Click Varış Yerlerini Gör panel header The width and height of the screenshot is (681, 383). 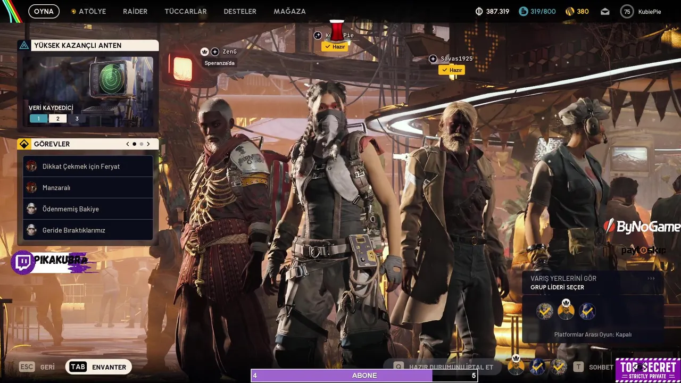[593, 282]
